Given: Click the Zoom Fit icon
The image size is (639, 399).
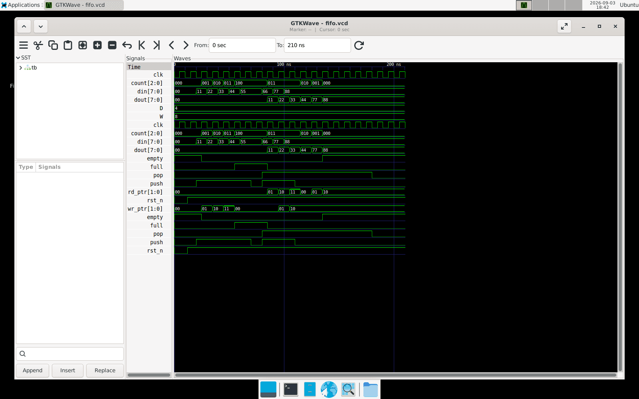Looking at the screenshot, I should point(83,45).
